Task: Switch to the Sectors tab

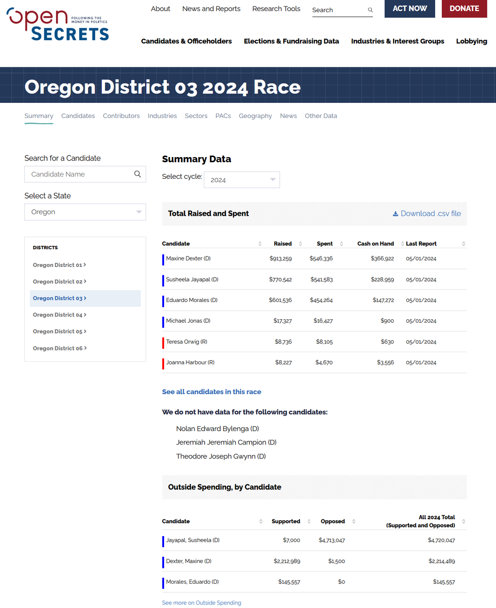Action: [x=196, y=116]
